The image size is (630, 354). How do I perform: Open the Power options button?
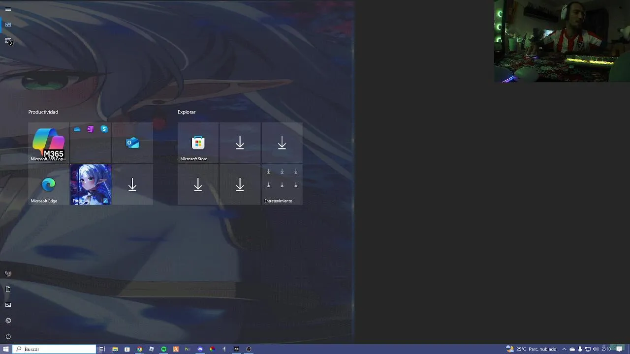click(8, 336)
